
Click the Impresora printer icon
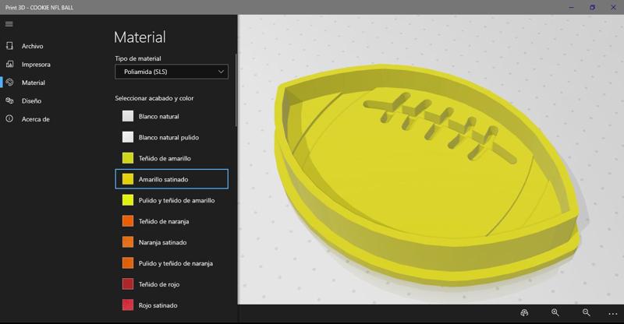(9, 64)
